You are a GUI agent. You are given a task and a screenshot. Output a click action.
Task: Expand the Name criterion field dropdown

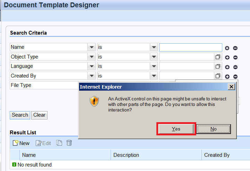tap(92, 47)
